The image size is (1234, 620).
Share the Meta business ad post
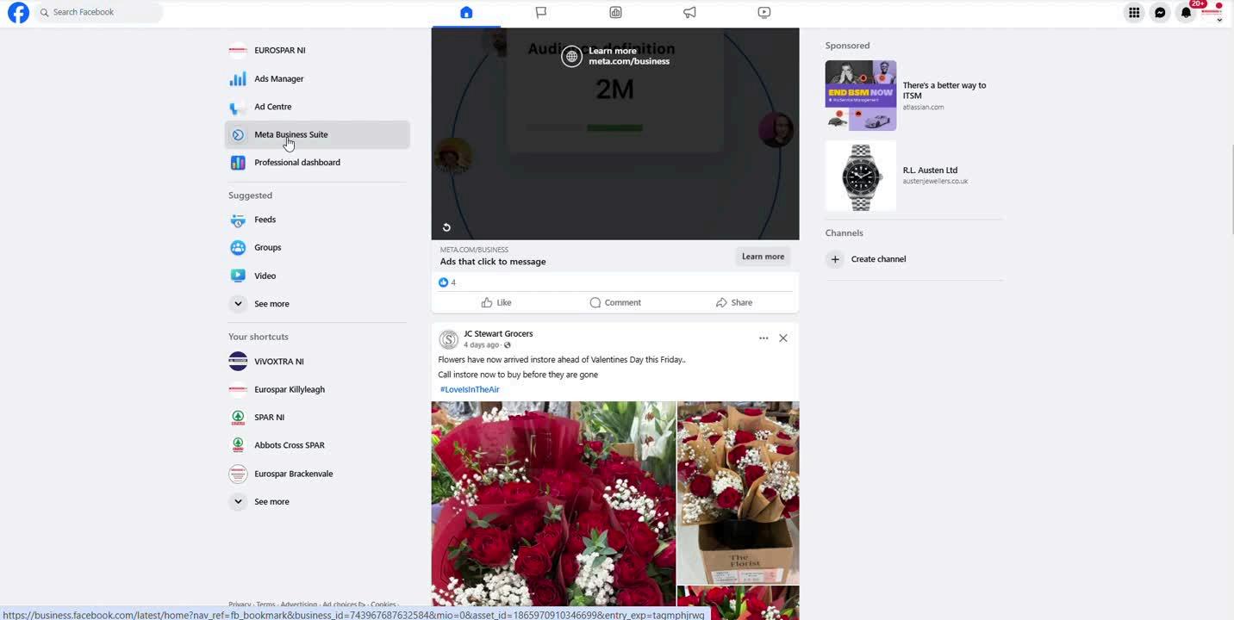pyautogui.click(x=734, y=302)
